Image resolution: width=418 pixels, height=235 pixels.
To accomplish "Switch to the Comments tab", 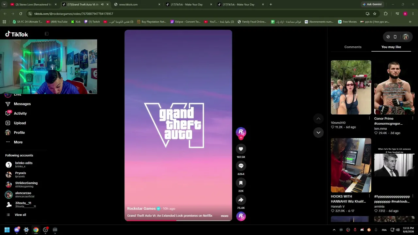I will coord(353,47).
